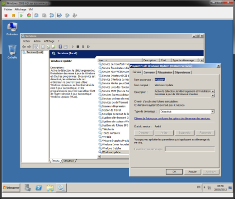Click the CD/DVD device icon in VM toolbar

coord(67,15)
